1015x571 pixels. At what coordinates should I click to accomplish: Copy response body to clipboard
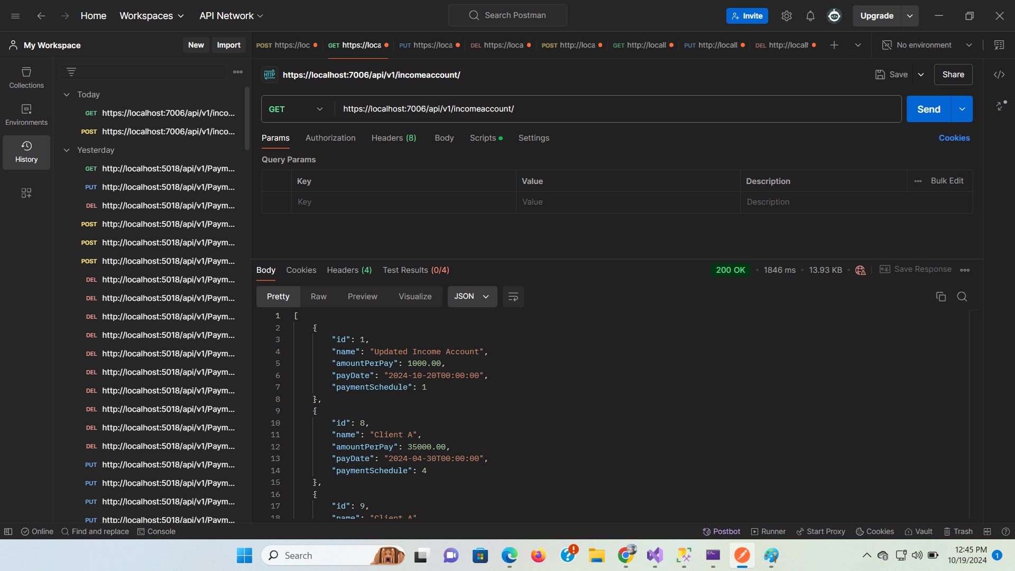click(940, 297)
